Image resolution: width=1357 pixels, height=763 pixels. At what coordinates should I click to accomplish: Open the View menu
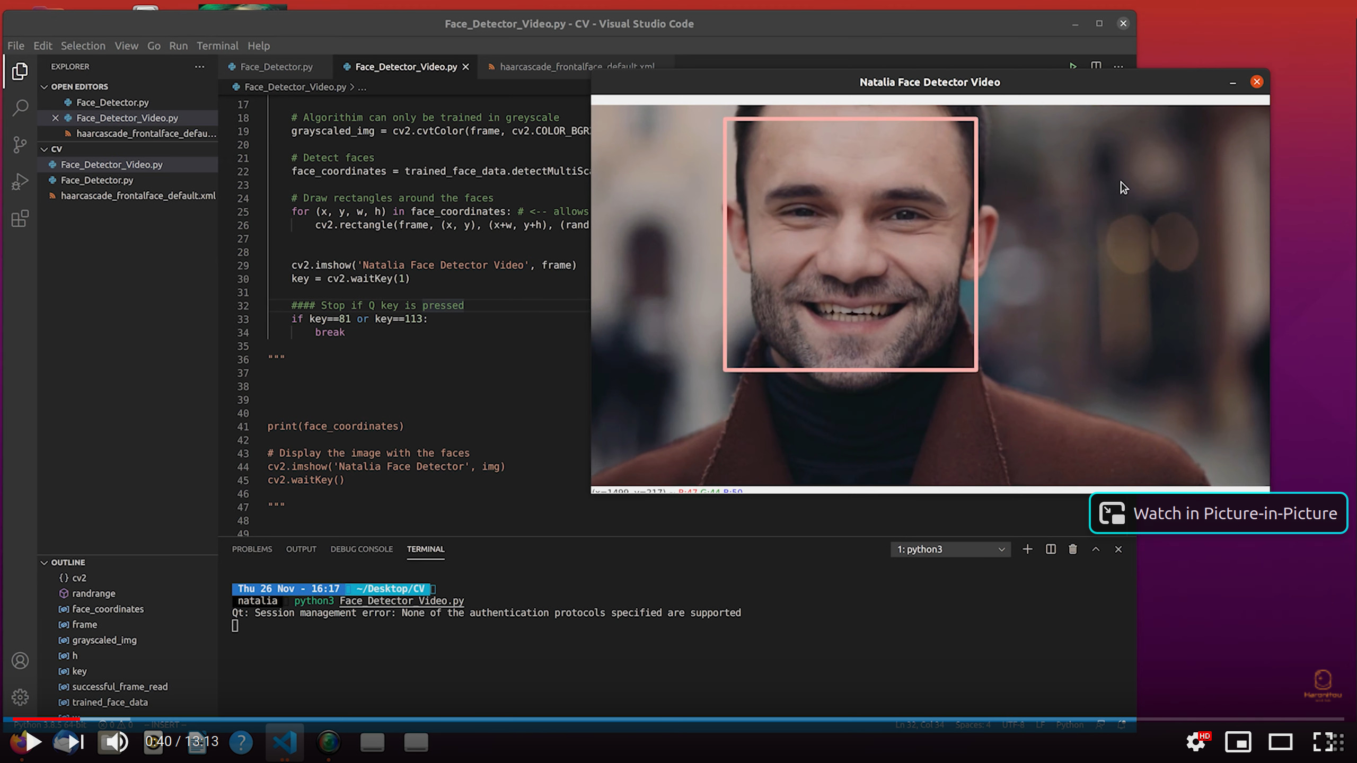pyautogui.click(x=126, y=46)
